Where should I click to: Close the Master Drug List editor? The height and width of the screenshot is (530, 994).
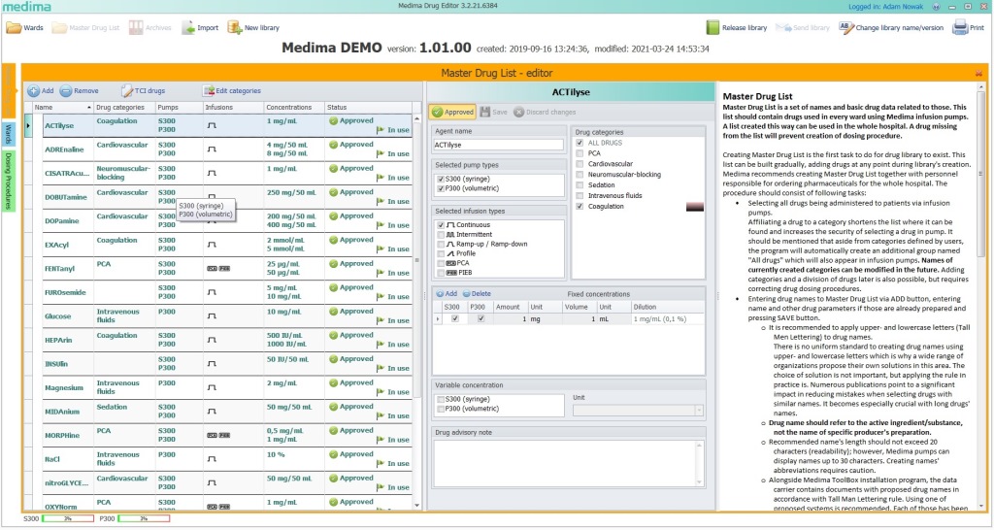point(978,74)
